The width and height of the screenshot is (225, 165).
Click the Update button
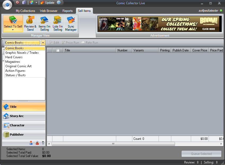click(47, 3)
